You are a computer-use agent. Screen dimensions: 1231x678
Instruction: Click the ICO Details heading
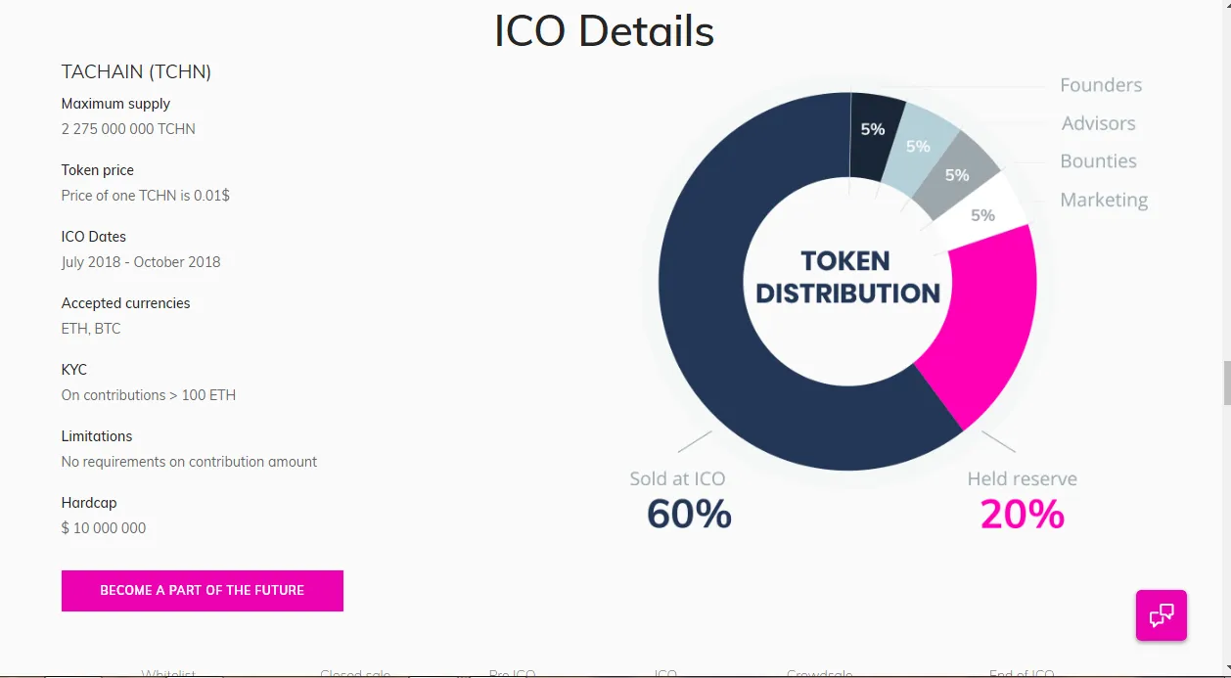click(x=604, y=30)
